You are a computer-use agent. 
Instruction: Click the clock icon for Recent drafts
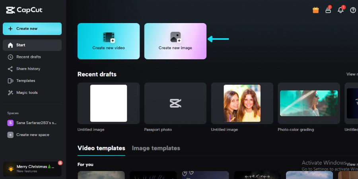(10, 57)
